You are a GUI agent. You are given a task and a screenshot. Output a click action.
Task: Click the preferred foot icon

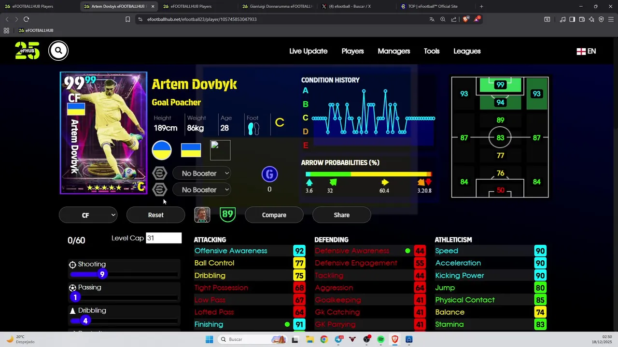pyautogui.click(x=253, y=128)
